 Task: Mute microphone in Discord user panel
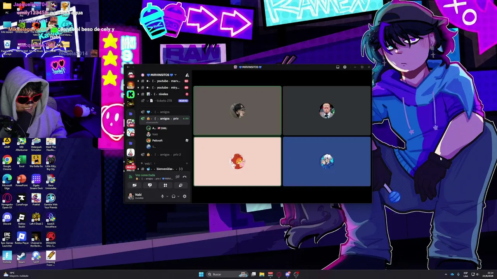(162, 196)
